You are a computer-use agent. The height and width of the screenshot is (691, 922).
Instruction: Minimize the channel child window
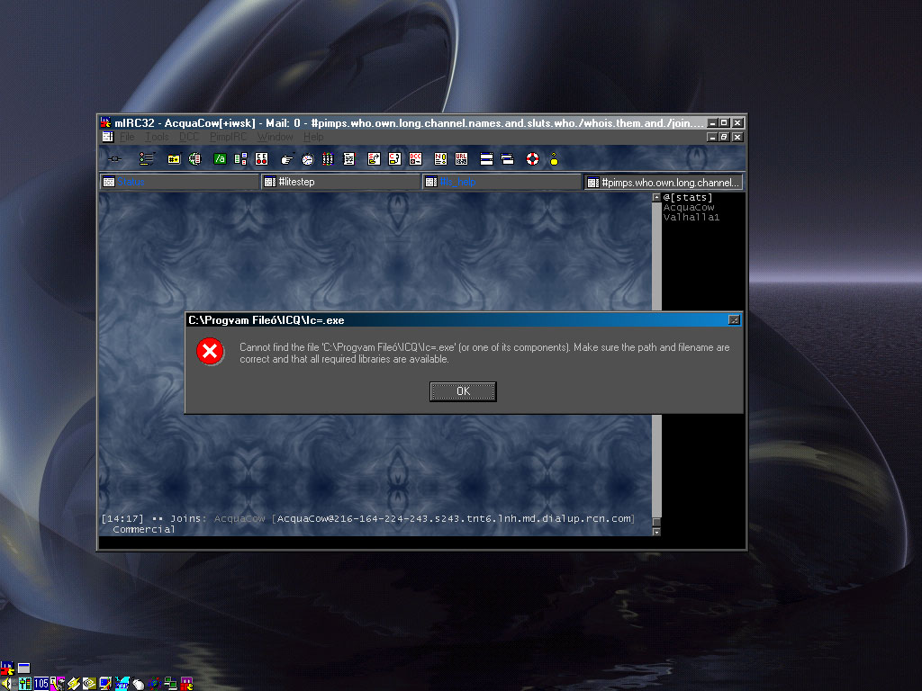tap(713, 137)
